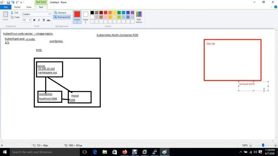Show hidden system tray icons
The width and height of the screenshot is (278, 156).
click(x=241, y=152)
